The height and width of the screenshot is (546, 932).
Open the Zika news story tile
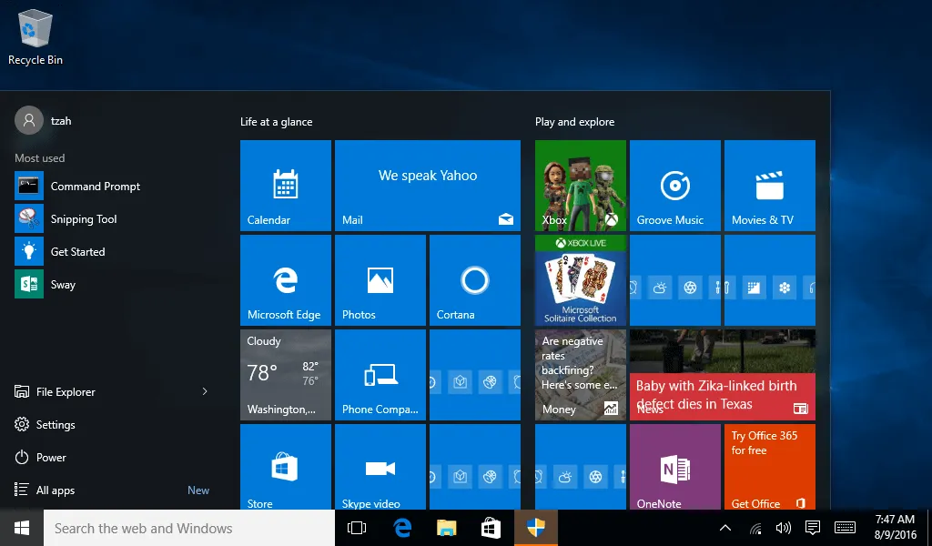pyautogui.click(x=722, y=375)
